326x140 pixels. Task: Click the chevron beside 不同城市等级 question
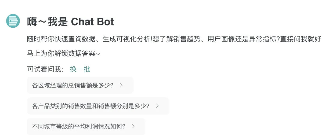[x=133, y=126]
